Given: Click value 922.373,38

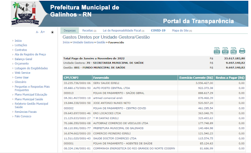Looking at the screenshot, I should click(206, 88).
